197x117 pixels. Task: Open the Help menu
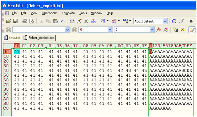coord(110,13)
